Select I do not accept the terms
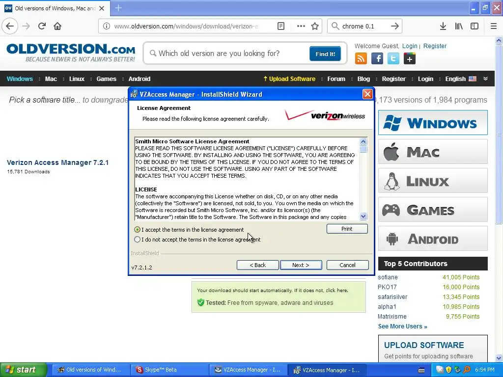This screenshot has height=377, width=503. pos(138,240)
